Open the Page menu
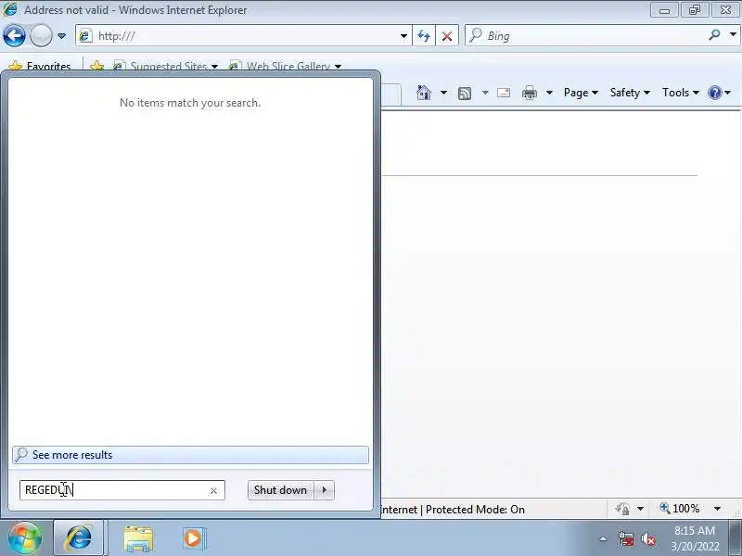 pyautogui.click(x=581, y=93)
